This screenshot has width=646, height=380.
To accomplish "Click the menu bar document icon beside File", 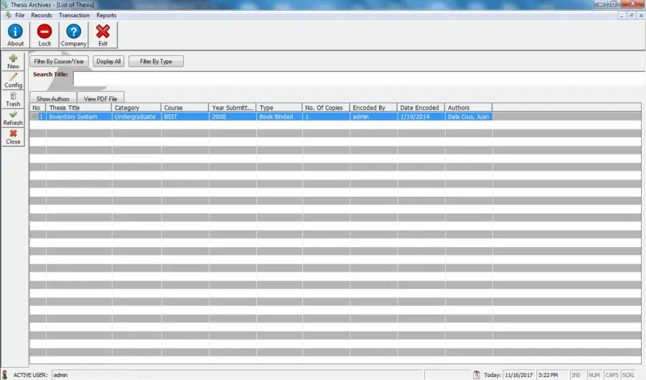I will 8,15.
